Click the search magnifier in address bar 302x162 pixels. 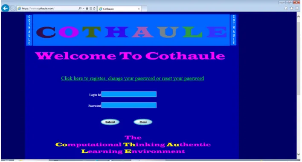coord(80,9)
